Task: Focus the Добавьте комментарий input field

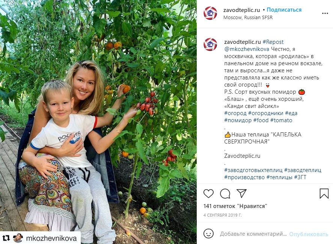Action: pos(253,234)
